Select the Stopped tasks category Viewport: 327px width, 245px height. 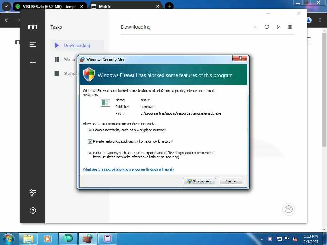(x=65, y=73)
